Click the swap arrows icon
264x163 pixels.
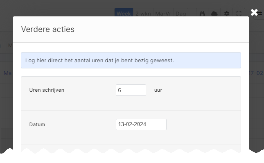click(x=259, y=13)
